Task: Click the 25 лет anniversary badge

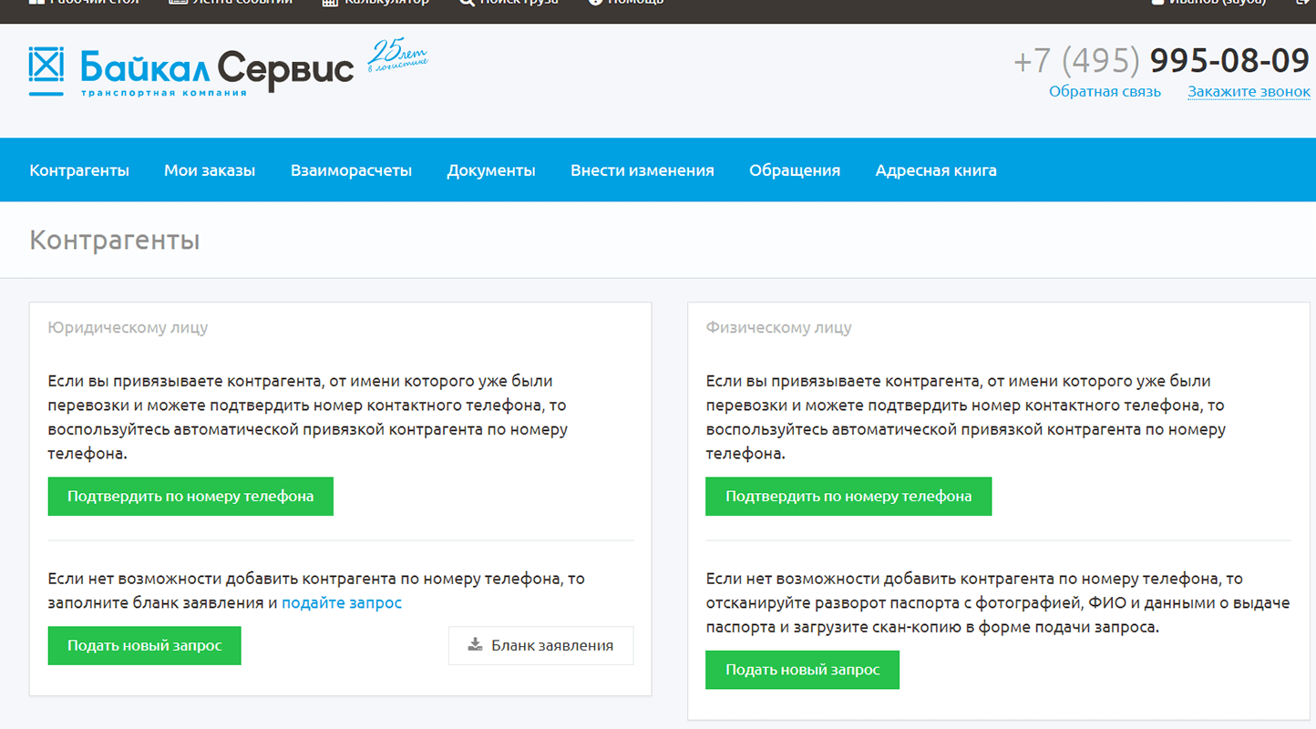Action: tap(396, 56)
